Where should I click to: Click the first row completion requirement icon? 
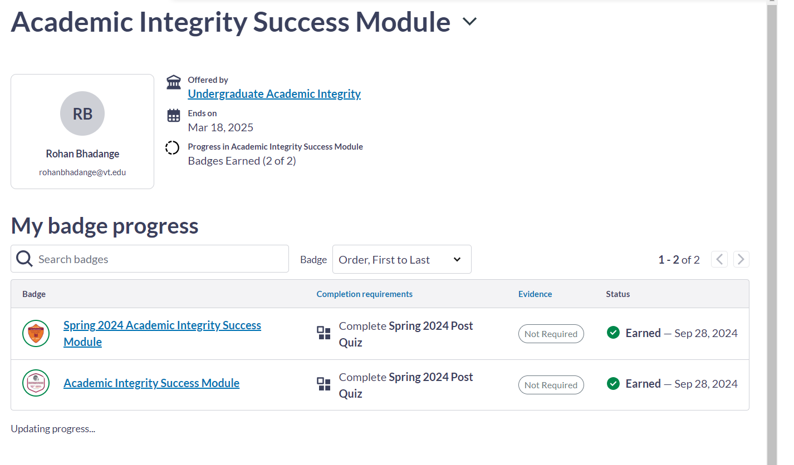324,333
